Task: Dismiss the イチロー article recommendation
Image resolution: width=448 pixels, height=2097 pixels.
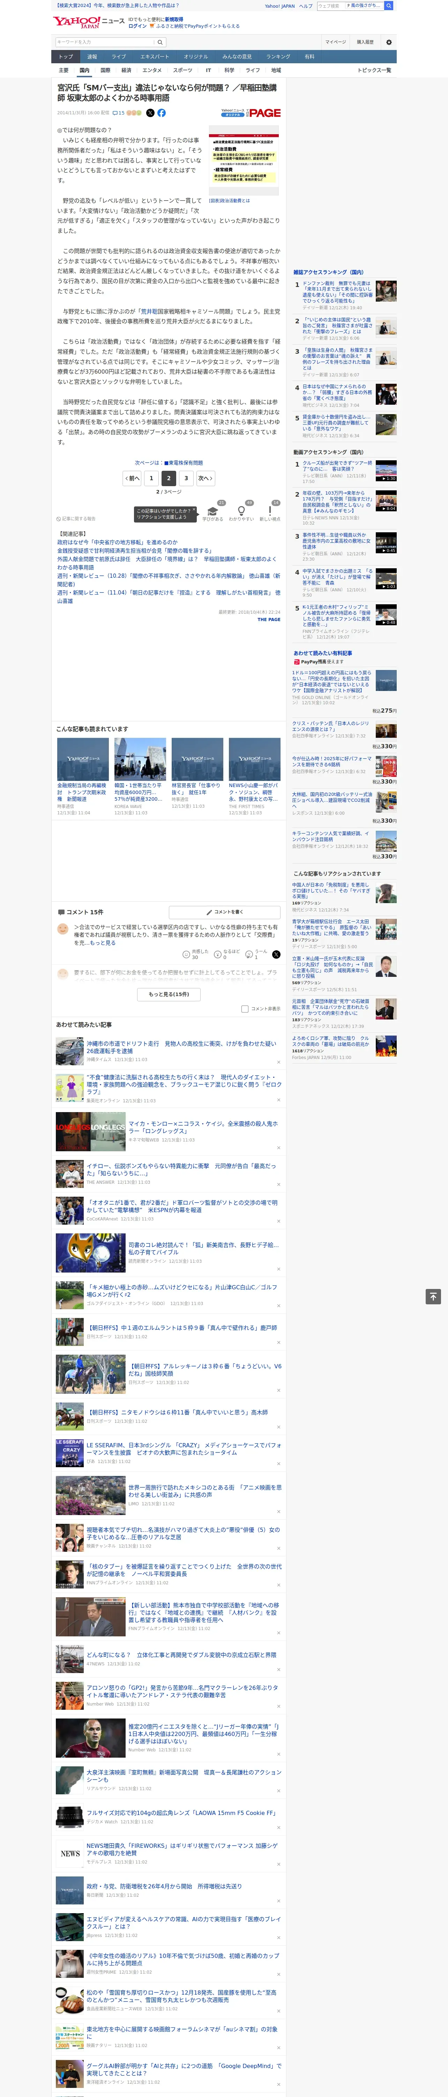Action: 279,1184
